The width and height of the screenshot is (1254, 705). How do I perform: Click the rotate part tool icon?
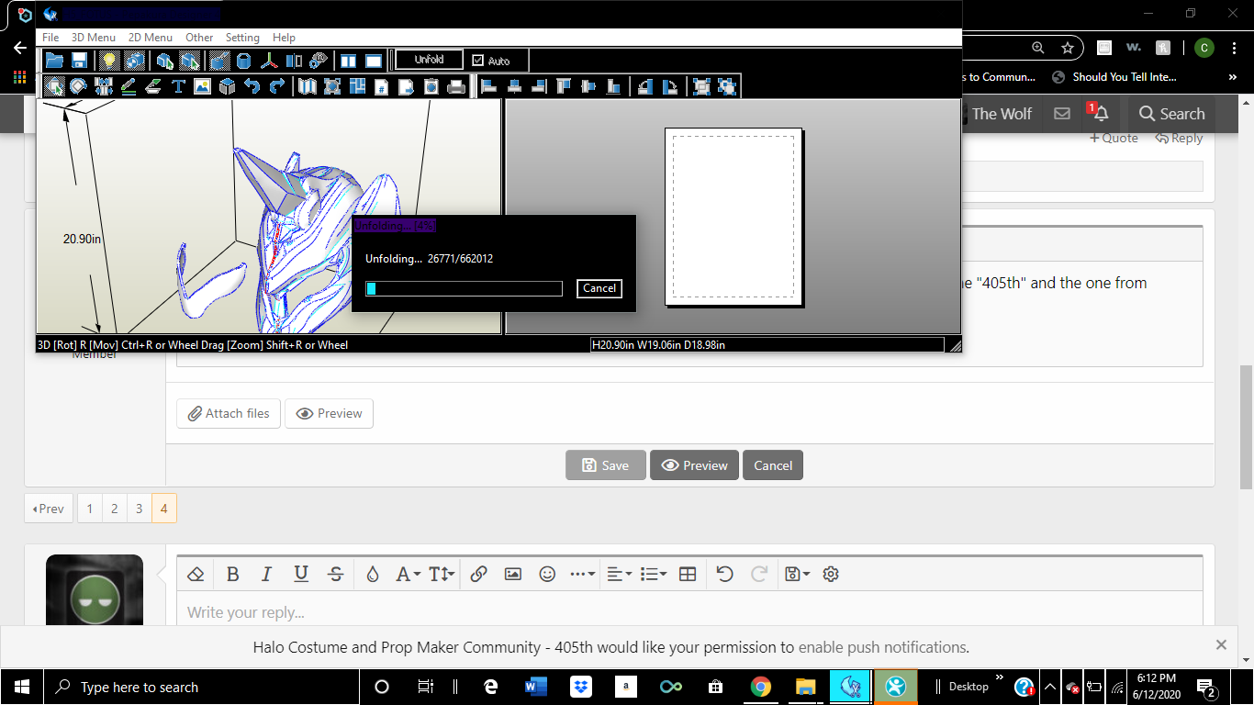coord(79,86)
